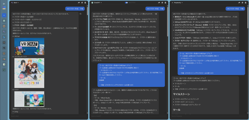
Task: Select the multicolor pinwheel bot icon in sidebar
Action: pos(4,59)
